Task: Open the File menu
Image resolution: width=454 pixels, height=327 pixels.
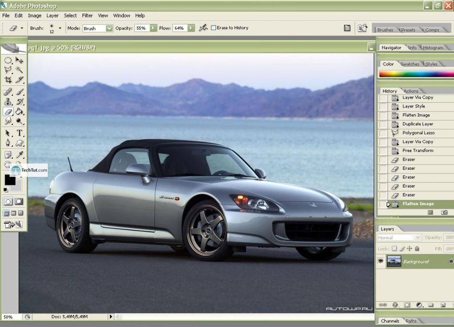Action: [6, 15]
